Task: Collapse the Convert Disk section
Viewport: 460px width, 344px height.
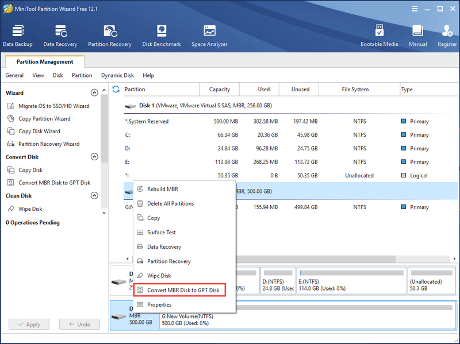Action: tap(94, 157)
